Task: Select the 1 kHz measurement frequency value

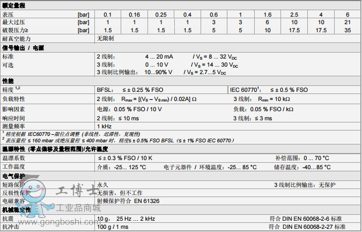Action: (x=104, y=127)
